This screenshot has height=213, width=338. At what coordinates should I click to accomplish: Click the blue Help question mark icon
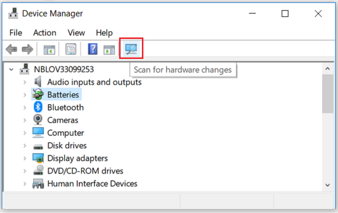point(93,49)
